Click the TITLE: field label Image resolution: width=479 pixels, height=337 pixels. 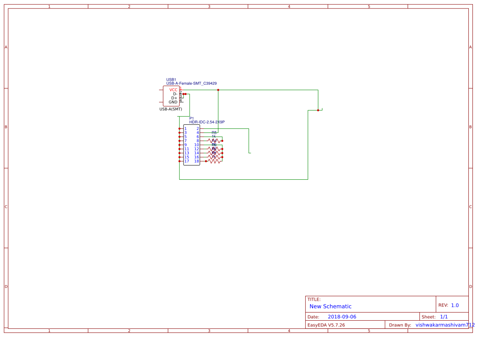[314, 300]
